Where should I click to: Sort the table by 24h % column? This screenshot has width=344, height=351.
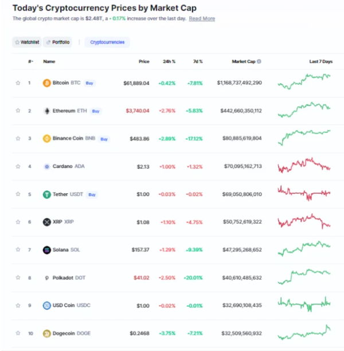(x=169, y=61)
